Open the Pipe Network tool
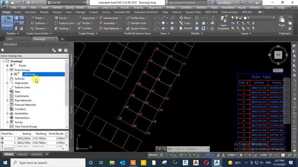The height and width of the screenshot is (167, 298). click(110, 28)
